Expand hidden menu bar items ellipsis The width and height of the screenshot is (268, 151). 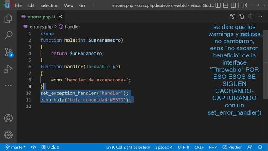pyautogui.click(x=94, y=5)
